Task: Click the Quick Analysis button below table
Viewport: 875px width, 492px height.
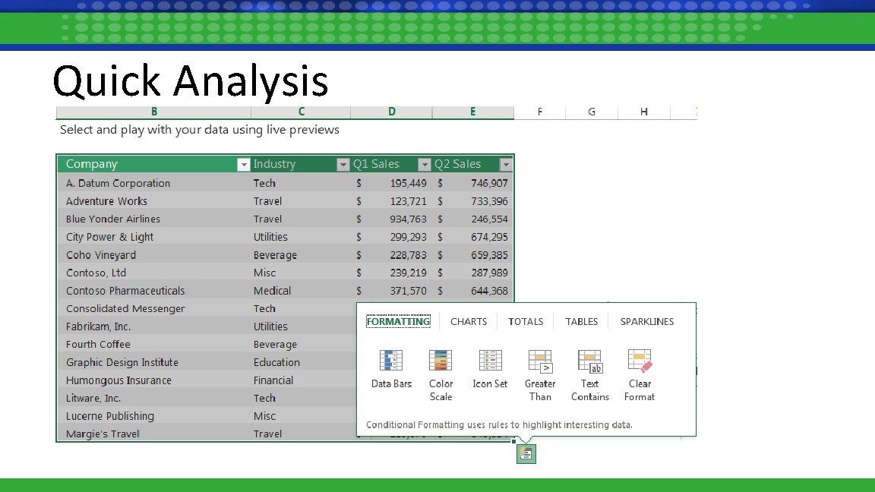Action: (x=526, y=454)
